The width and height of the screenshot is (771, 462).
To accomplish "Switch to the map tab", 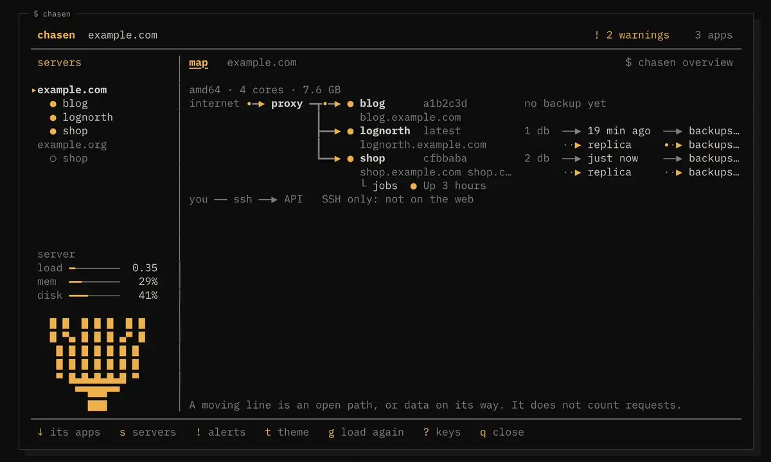I will pos(199,62).
